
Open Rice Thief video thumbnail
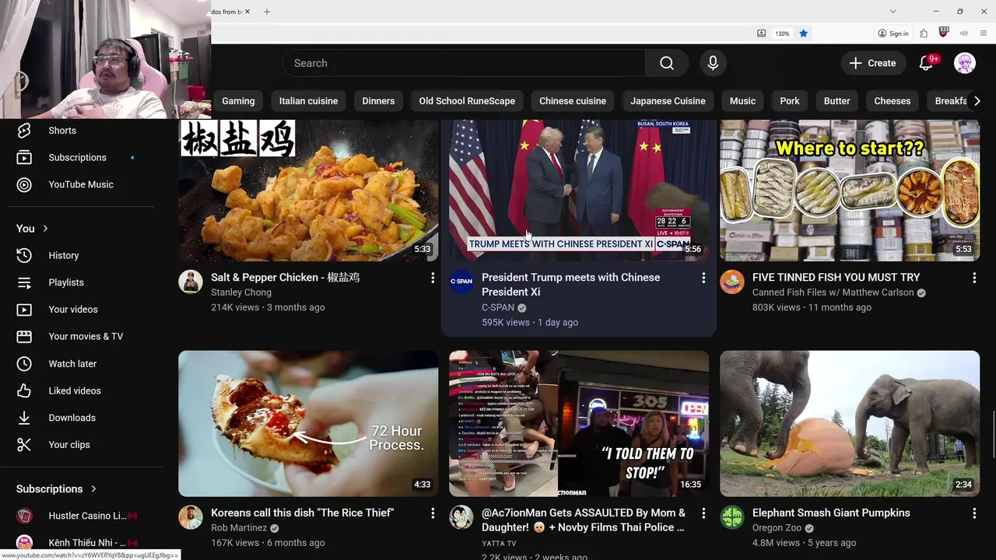click(x=308, y=424)
